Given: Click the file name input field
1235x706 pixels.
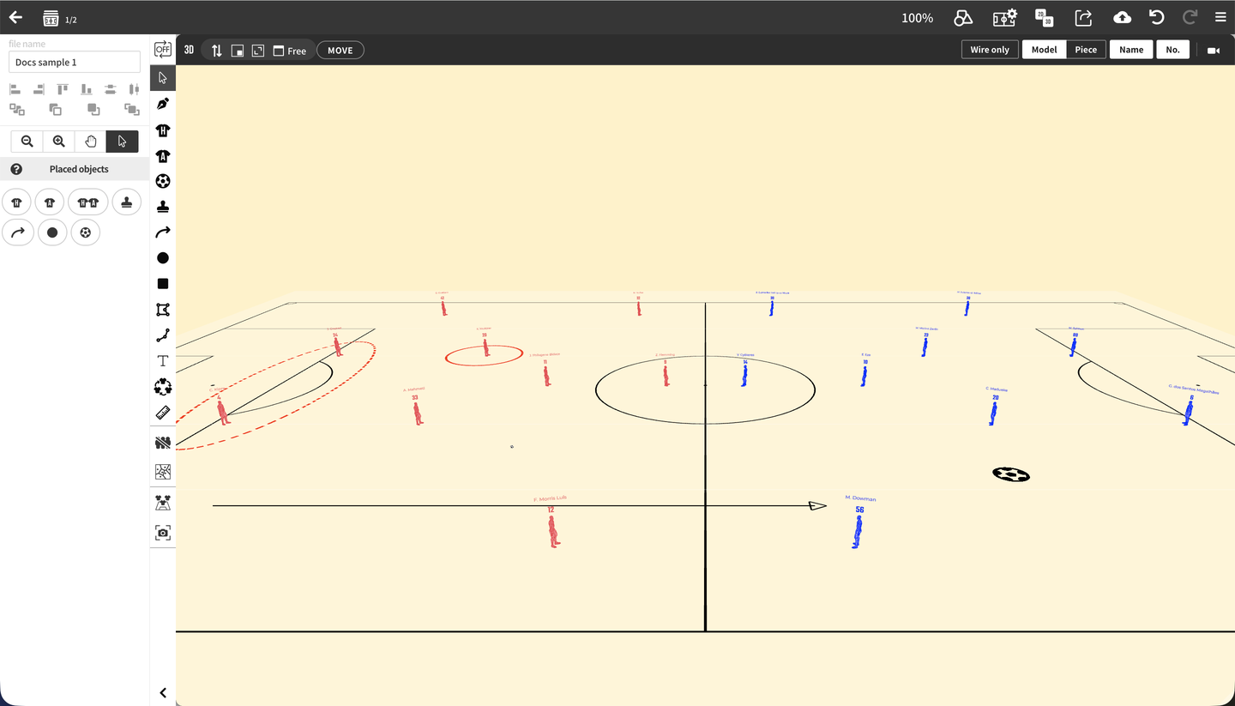Looking at the screenshot, I should [75, 62].
